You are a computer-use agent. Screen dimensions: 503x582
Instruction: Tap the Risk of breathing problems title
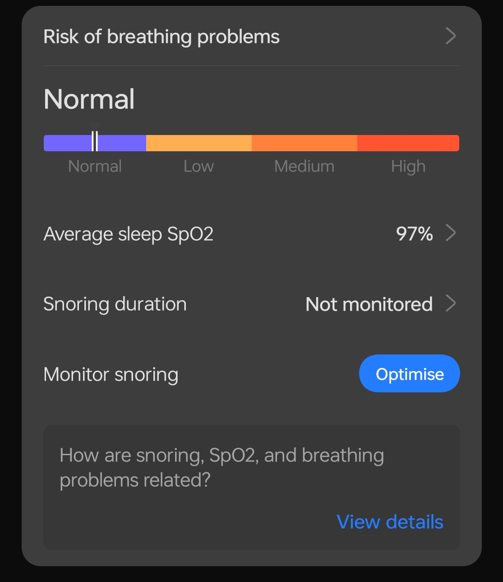point(162,37)
